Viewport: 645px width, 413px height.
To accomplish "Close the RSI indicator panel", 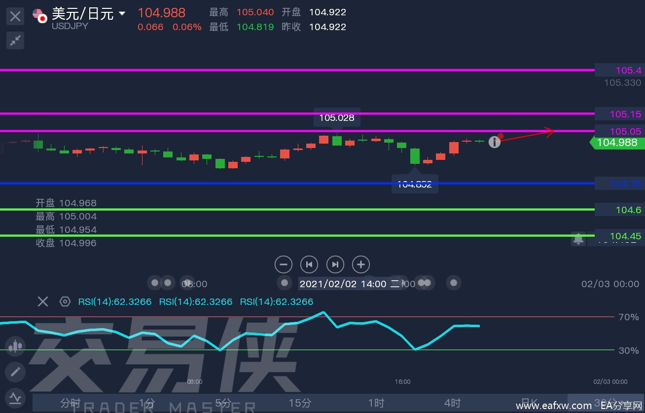I will [43, 301].
